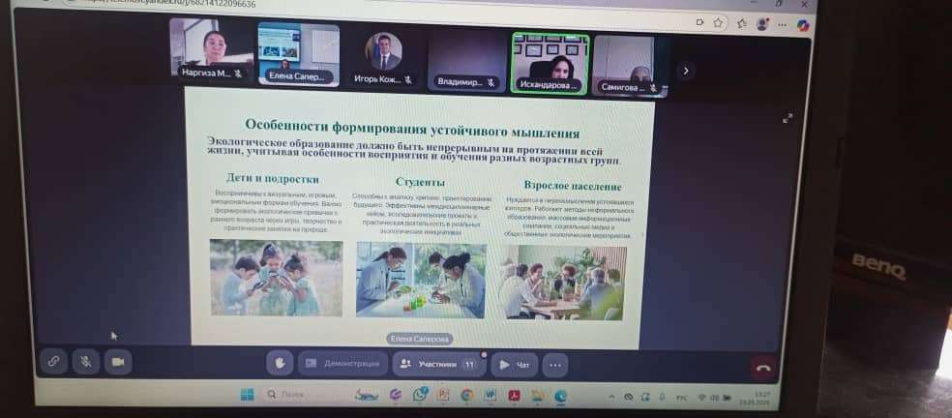Click the laboratory students photo in slide

coord(422,280)
